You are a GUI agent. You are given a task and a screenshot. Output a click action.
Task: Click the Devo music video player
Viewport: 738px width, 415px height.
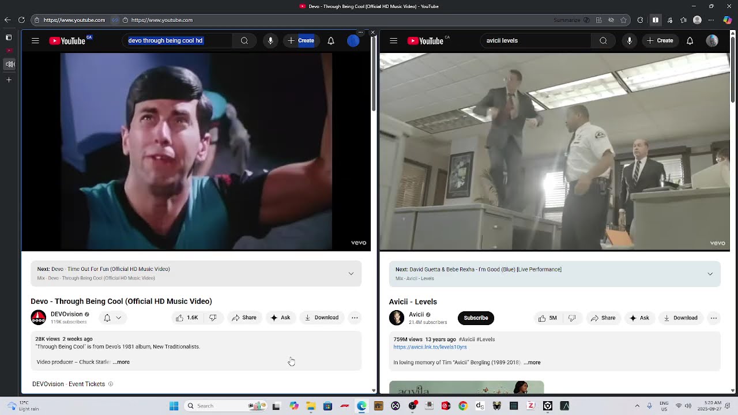pos(196,152)
